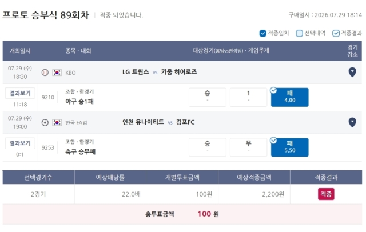Viewport: 366px width, 232px height.
Task: Click the red 적중 result badge
Action: 326,194
